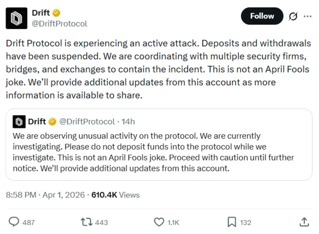Click the verified badge in the quoted tweet
The width and height of the screenshot is (319, 234).
52,122
